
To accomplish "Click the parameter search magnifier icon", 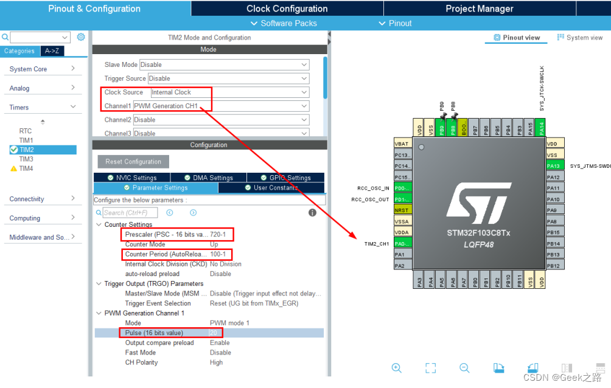I will 99,213.
